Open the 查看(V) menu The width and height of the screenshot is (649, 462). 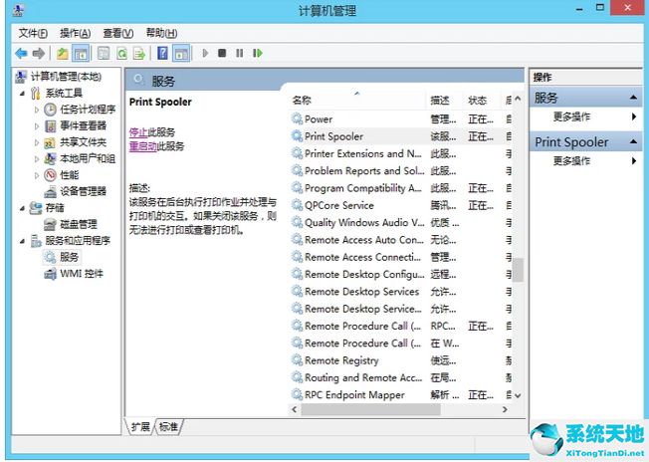(118, 33)
